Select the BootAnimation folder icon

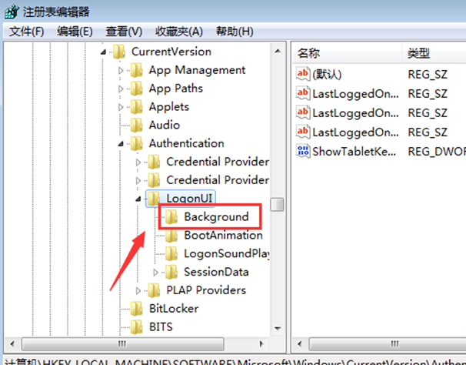tap(171, 236)
